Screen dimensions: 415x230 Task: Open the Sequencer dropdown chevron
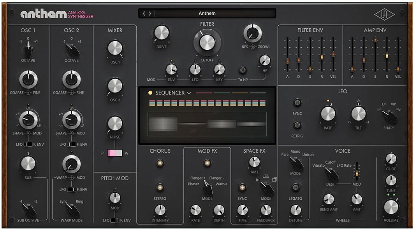coord(189,93)
